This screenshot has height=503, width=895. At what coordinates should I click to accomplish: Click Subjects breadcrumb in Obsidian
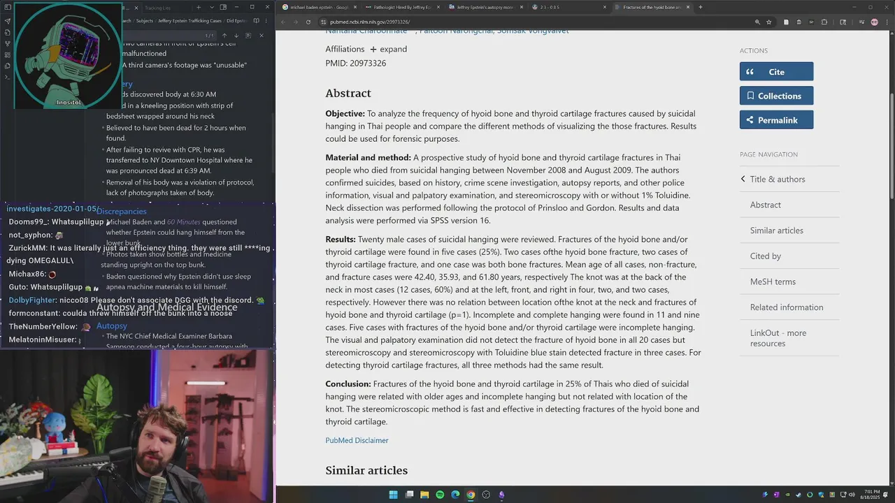[x=145, y=21]
